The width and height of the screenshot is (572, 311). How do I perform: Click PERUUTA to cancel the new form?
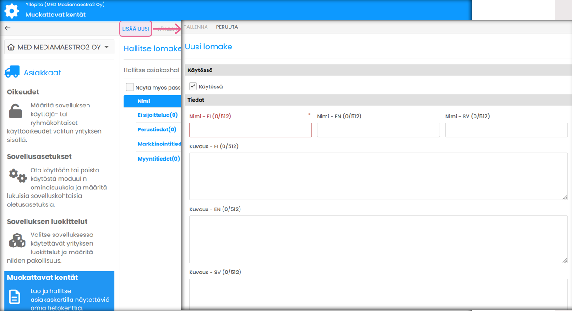[227, 27]
